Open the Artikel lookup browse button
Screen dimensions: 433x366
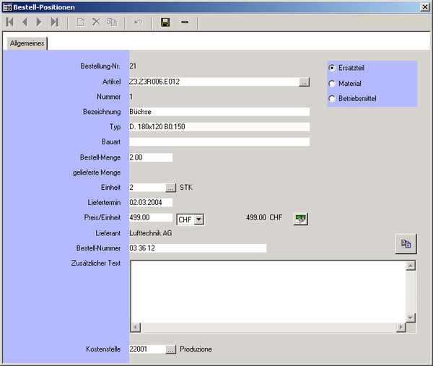coord(304,82)
